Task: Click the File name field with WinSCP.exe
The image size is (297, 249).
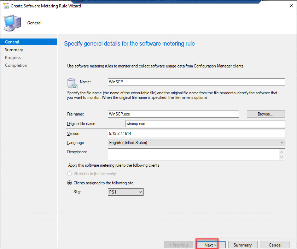Action: 173,114
